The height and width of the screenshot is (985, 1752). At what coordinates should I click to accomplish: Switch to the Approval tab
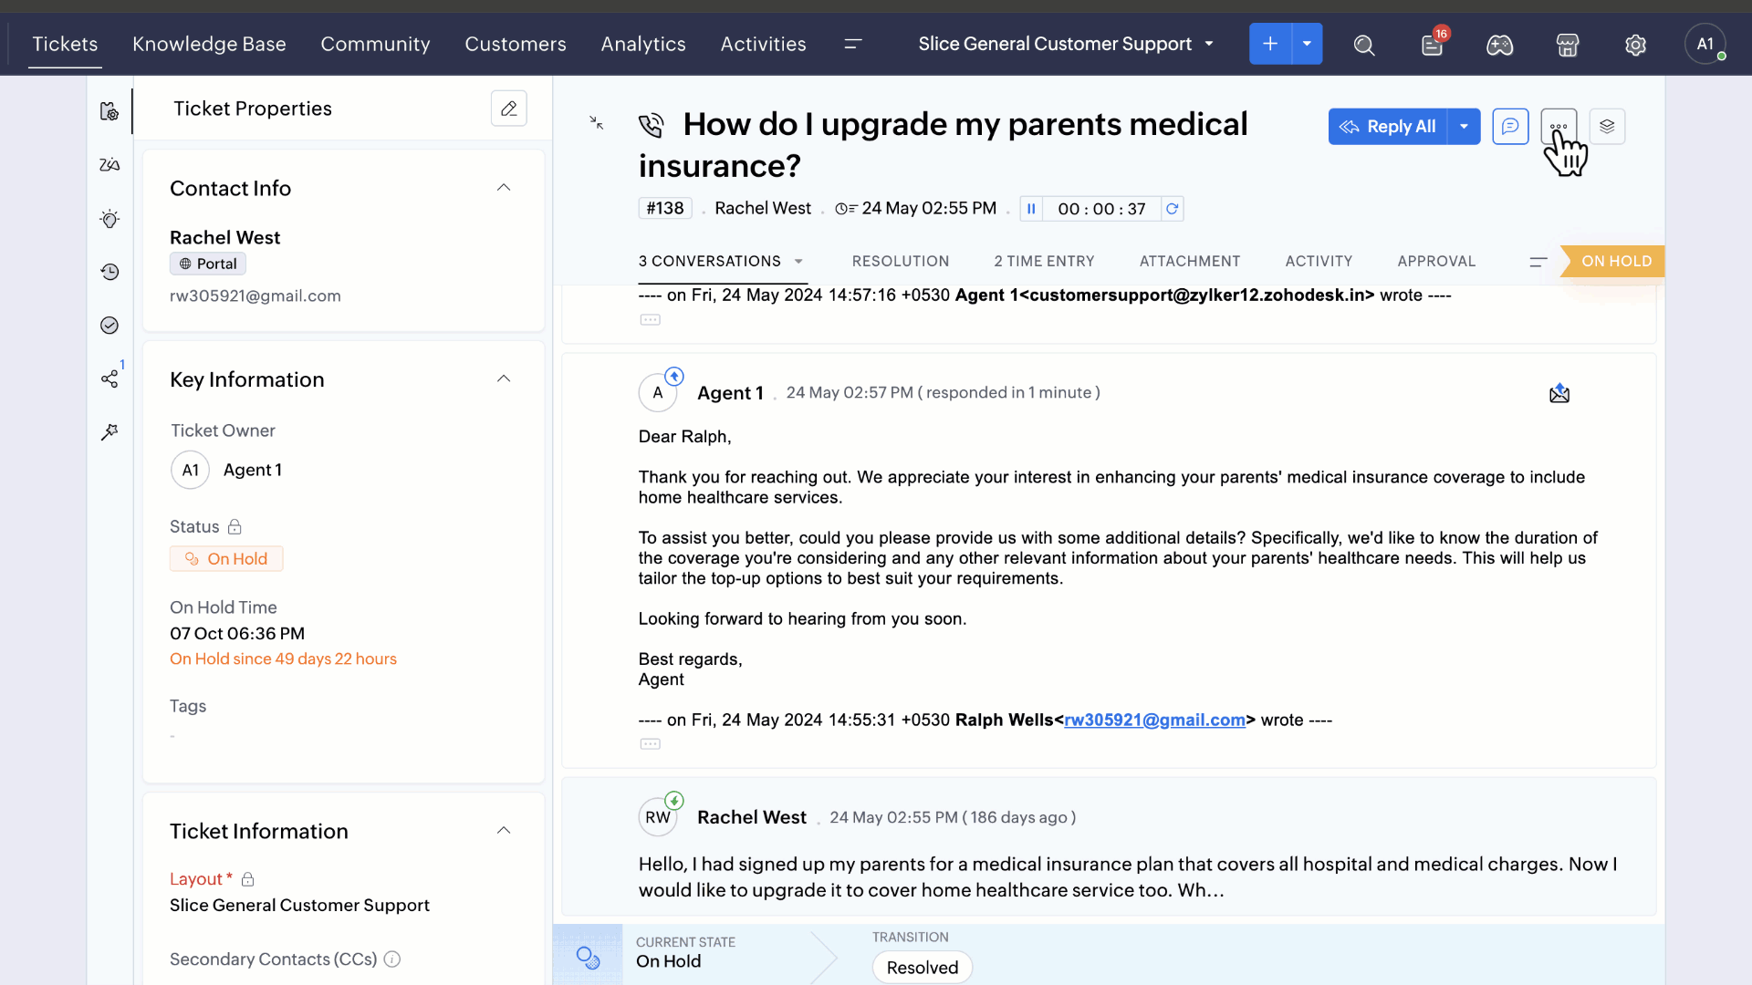1436,261
